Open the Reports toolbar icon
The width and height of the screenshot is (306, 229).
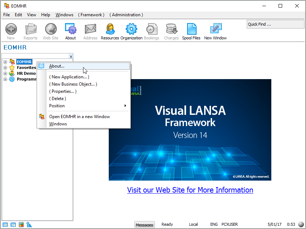[x=31, y=29]
